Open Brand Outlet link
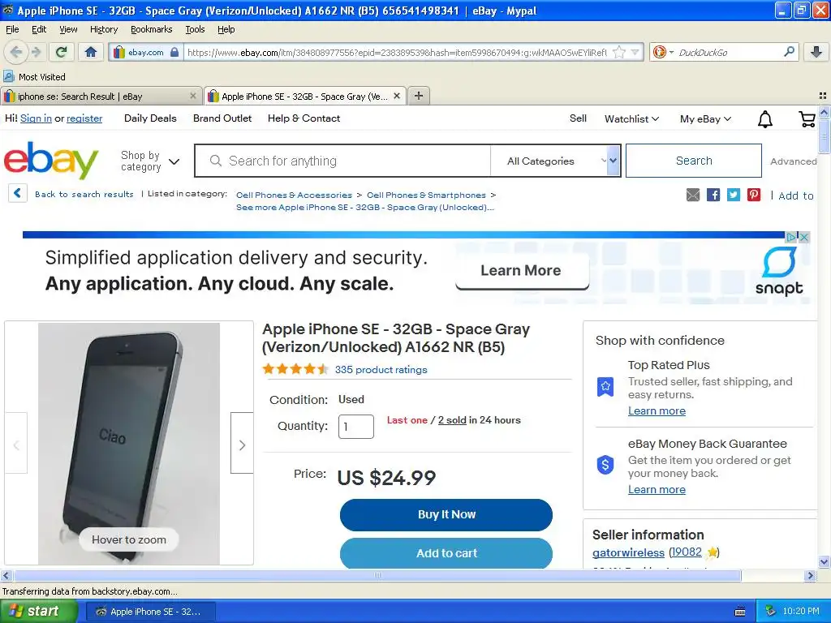The image size is (831, 623). pos(222,118)
